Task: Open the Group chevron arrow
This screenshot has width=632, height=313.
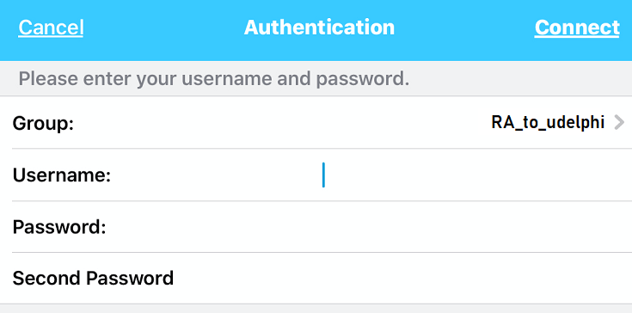Action: (619, 122)
